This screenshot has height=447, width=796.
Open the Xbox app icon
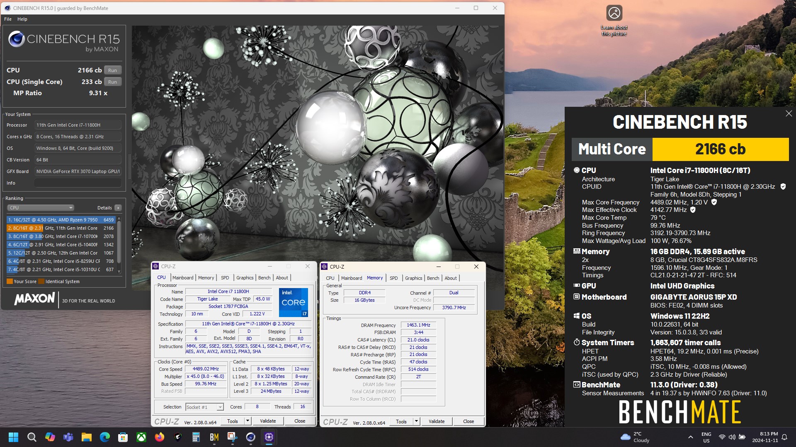pos(141,437)
